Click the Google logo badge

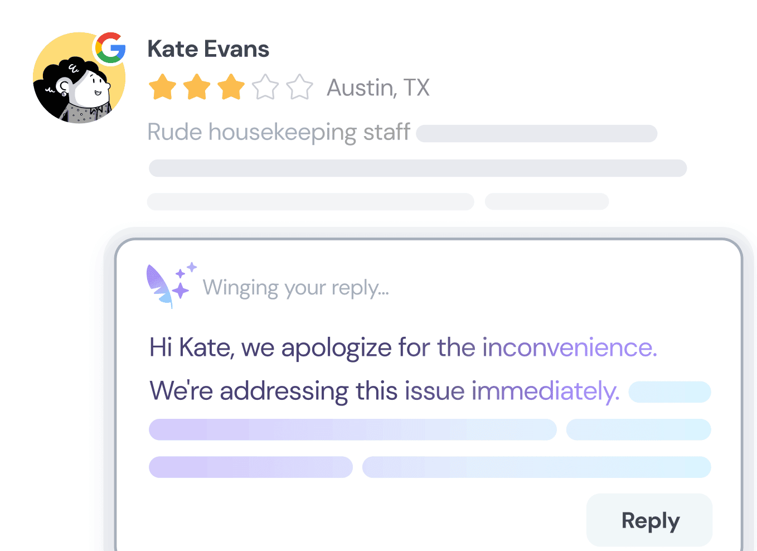click(x=110, y=48)
